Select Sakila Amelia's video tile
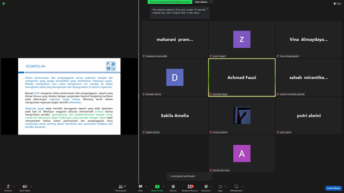344x193 pixels. 175,116
